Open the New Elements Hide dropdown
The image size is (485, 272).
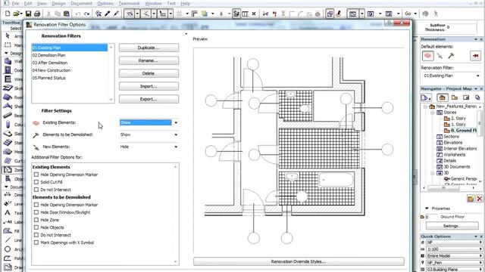point(149,147)
